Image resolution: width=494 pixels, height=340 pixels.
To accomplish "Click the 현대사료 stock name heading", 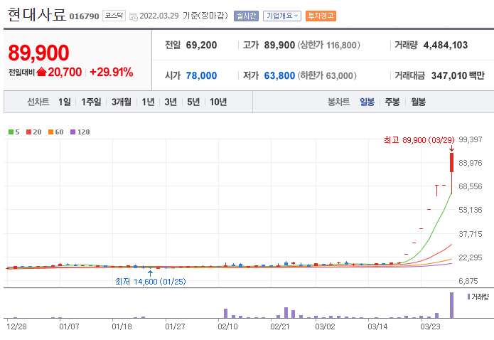I will (36, 15).
